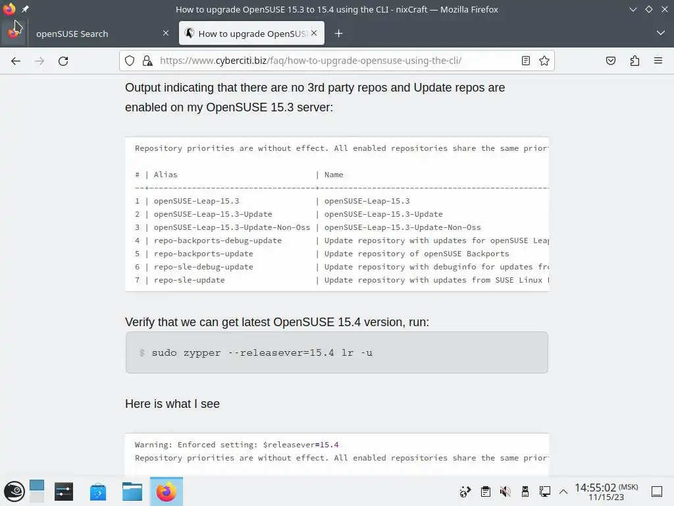Launch System Settings from the taskbar
Screen dimensions: 674x506
(64, 492)
